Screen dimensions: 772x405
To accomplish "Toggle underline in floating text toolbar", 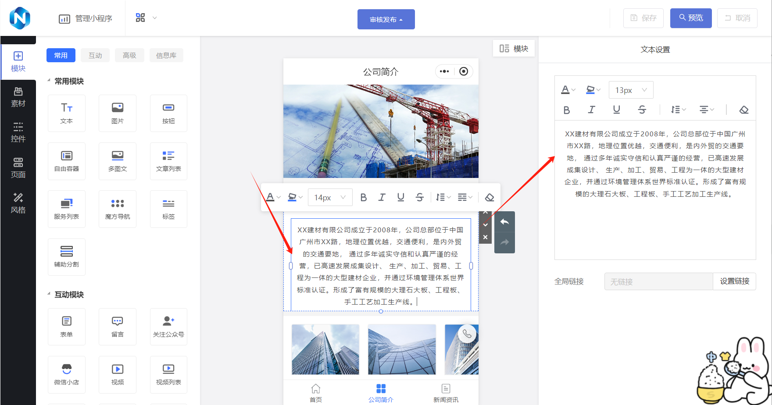I will [400, 197].
